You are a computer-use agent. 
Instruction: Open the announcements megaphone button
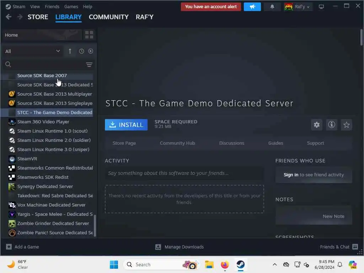point(252,7)
